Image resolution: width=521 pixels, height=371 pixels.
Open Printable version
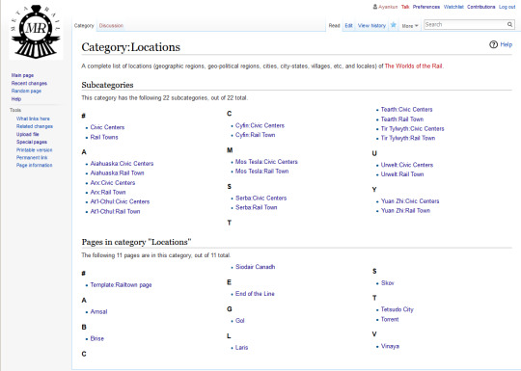coord(34,150)
